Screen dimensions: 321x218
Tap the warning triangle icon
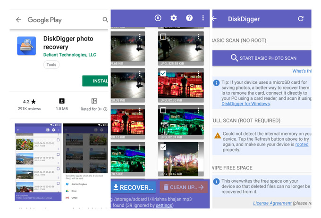pyautogui.click(x=218, y=135)
